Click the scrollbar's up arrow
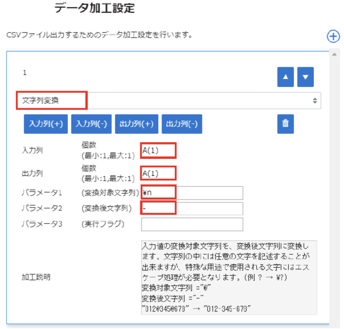The height and width of the screenshot is (329, 344). click(334, 54)
